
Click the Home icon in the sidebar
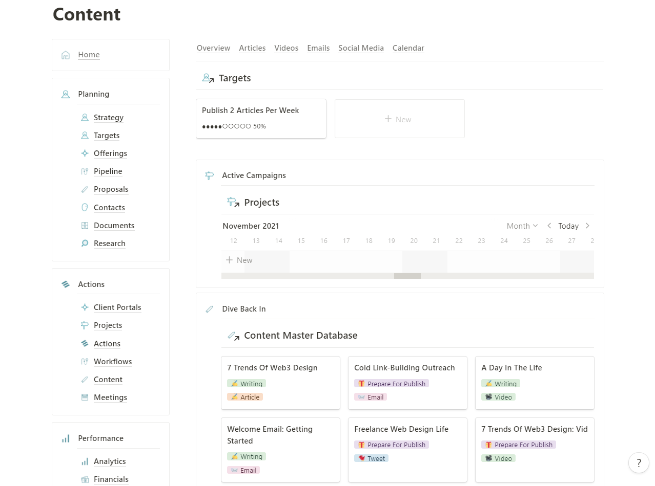[66, 54]
